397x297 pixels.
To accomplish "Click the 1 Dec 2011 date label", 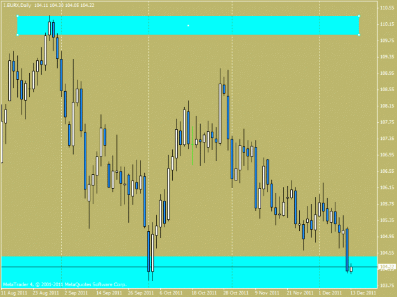I will coord(330,293).
